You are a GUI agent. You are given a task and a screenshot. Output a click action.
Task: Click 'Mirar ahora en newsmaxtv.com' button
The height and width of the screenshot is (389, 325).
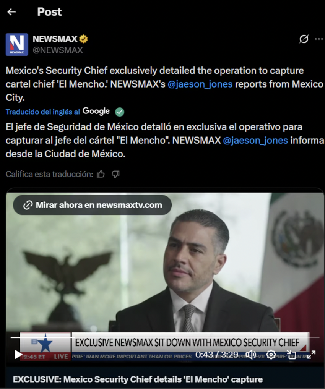pos(93,205)
